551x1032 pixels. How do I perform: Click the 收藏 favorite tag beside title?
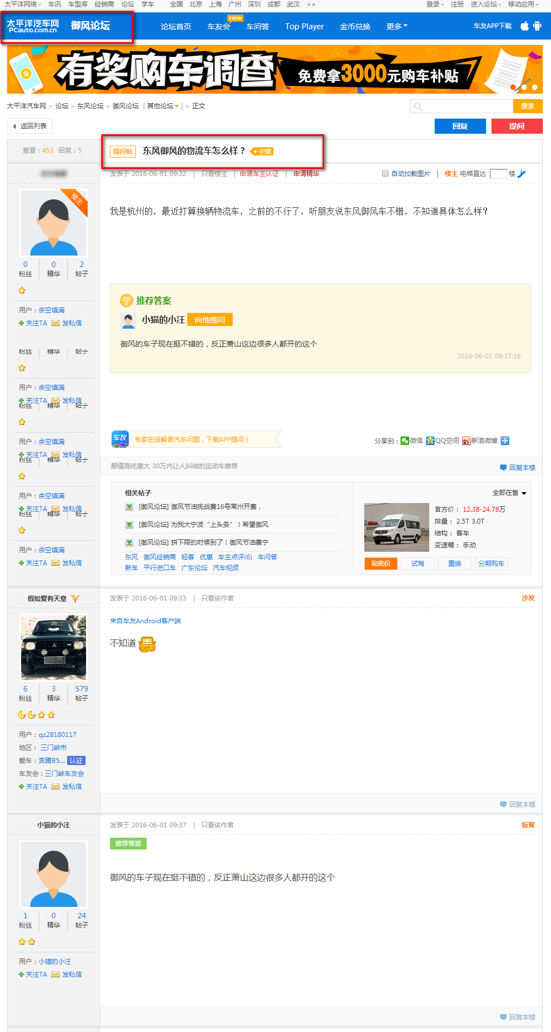(x=262, y=152)
